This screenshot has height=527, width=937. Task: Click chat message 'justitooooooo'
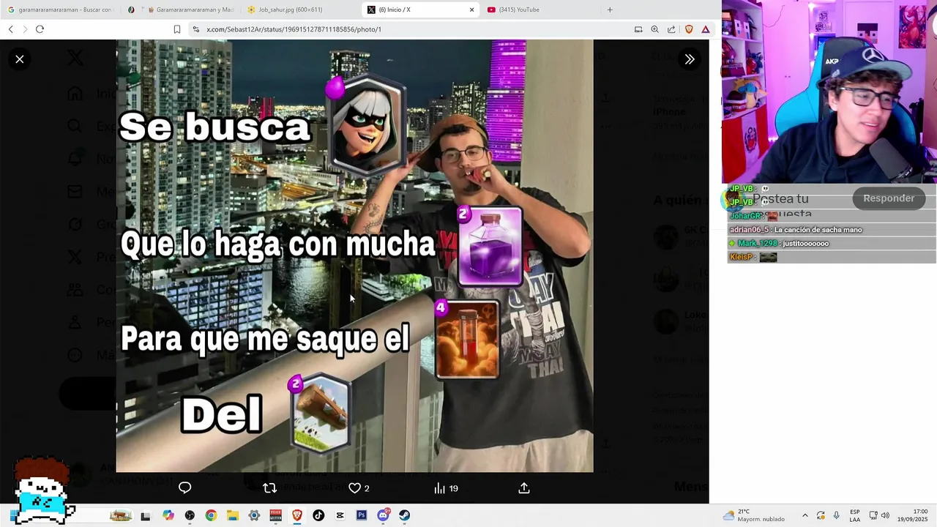[x=805, y=243]
